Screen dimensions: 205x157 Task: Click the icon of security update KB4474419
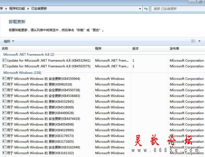point(4,119)
